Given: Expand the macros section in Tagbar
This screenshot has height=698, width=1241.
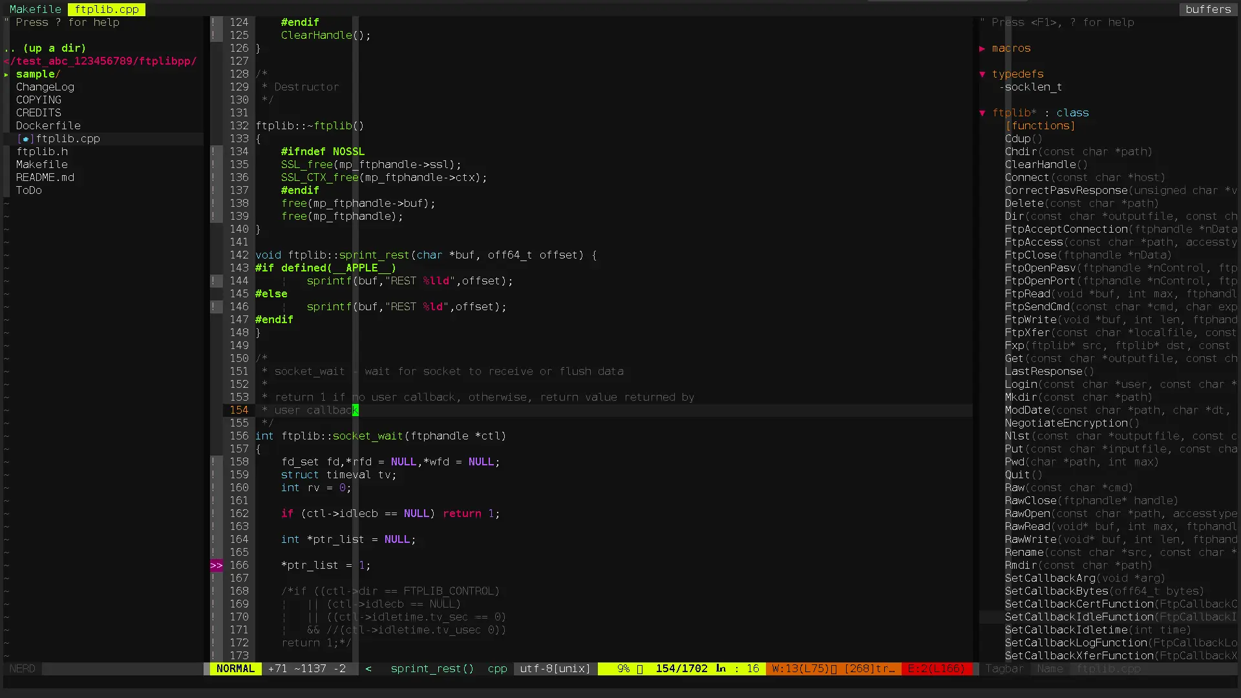Looking at the screenshot, I should tap(982, 48).
